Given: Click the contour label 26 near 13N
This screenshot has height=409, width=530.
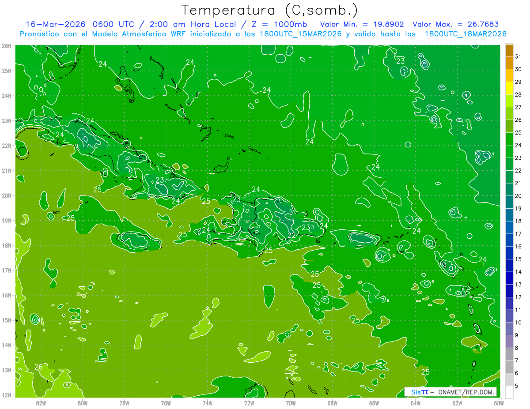Looking at the screenshot, I should (x=38, y=367).
